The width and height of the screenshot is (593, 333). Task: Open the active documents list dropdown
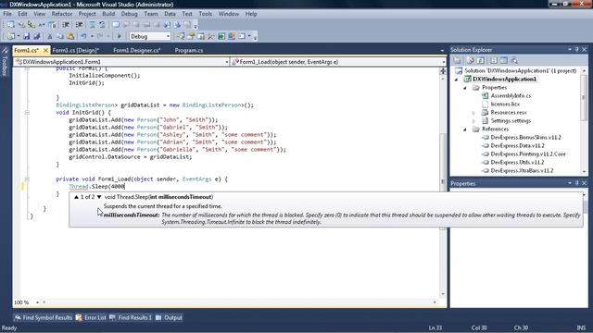point(442,50)
